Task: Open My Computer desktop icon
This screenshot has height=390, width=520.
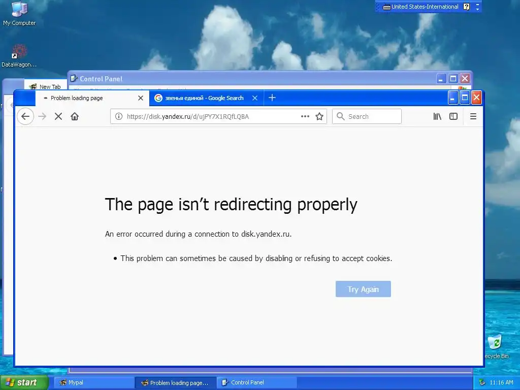Action: 19,14
